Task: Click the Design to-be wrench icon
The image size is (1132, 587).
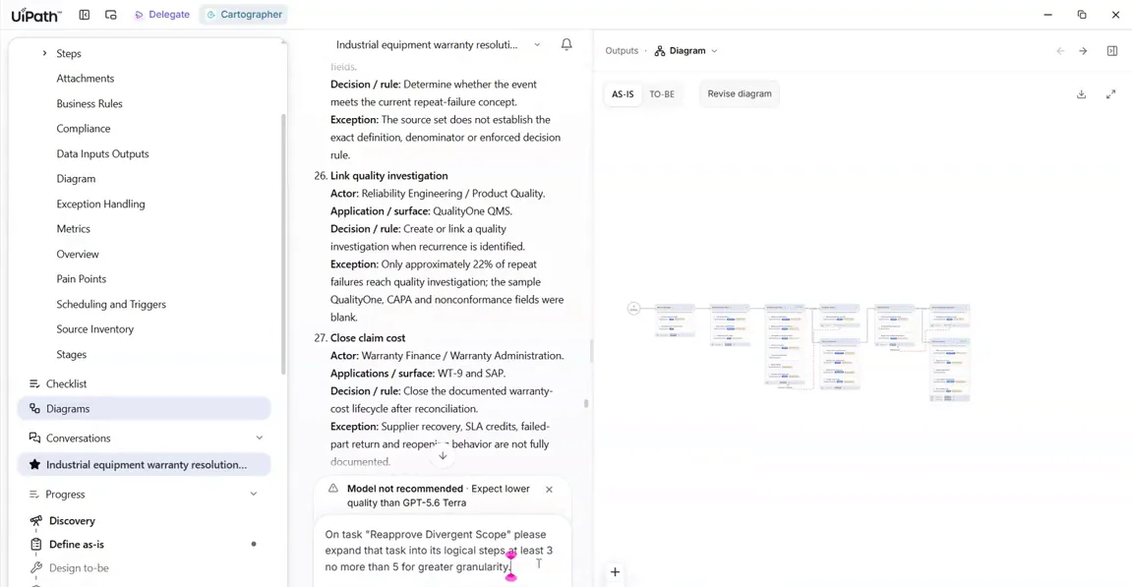Action: click(x=36, y=568)
